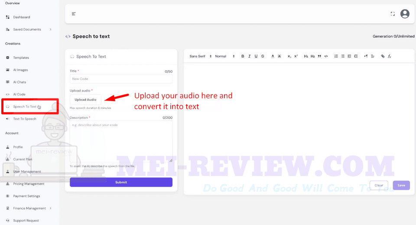
Task: Insert a hyperlink
Action: (x=383, y=56)
